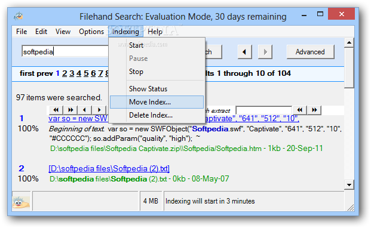Click 'through 10 of 104' results text
Viewport: 371px width, 228px height.
[x=257, y=73]
